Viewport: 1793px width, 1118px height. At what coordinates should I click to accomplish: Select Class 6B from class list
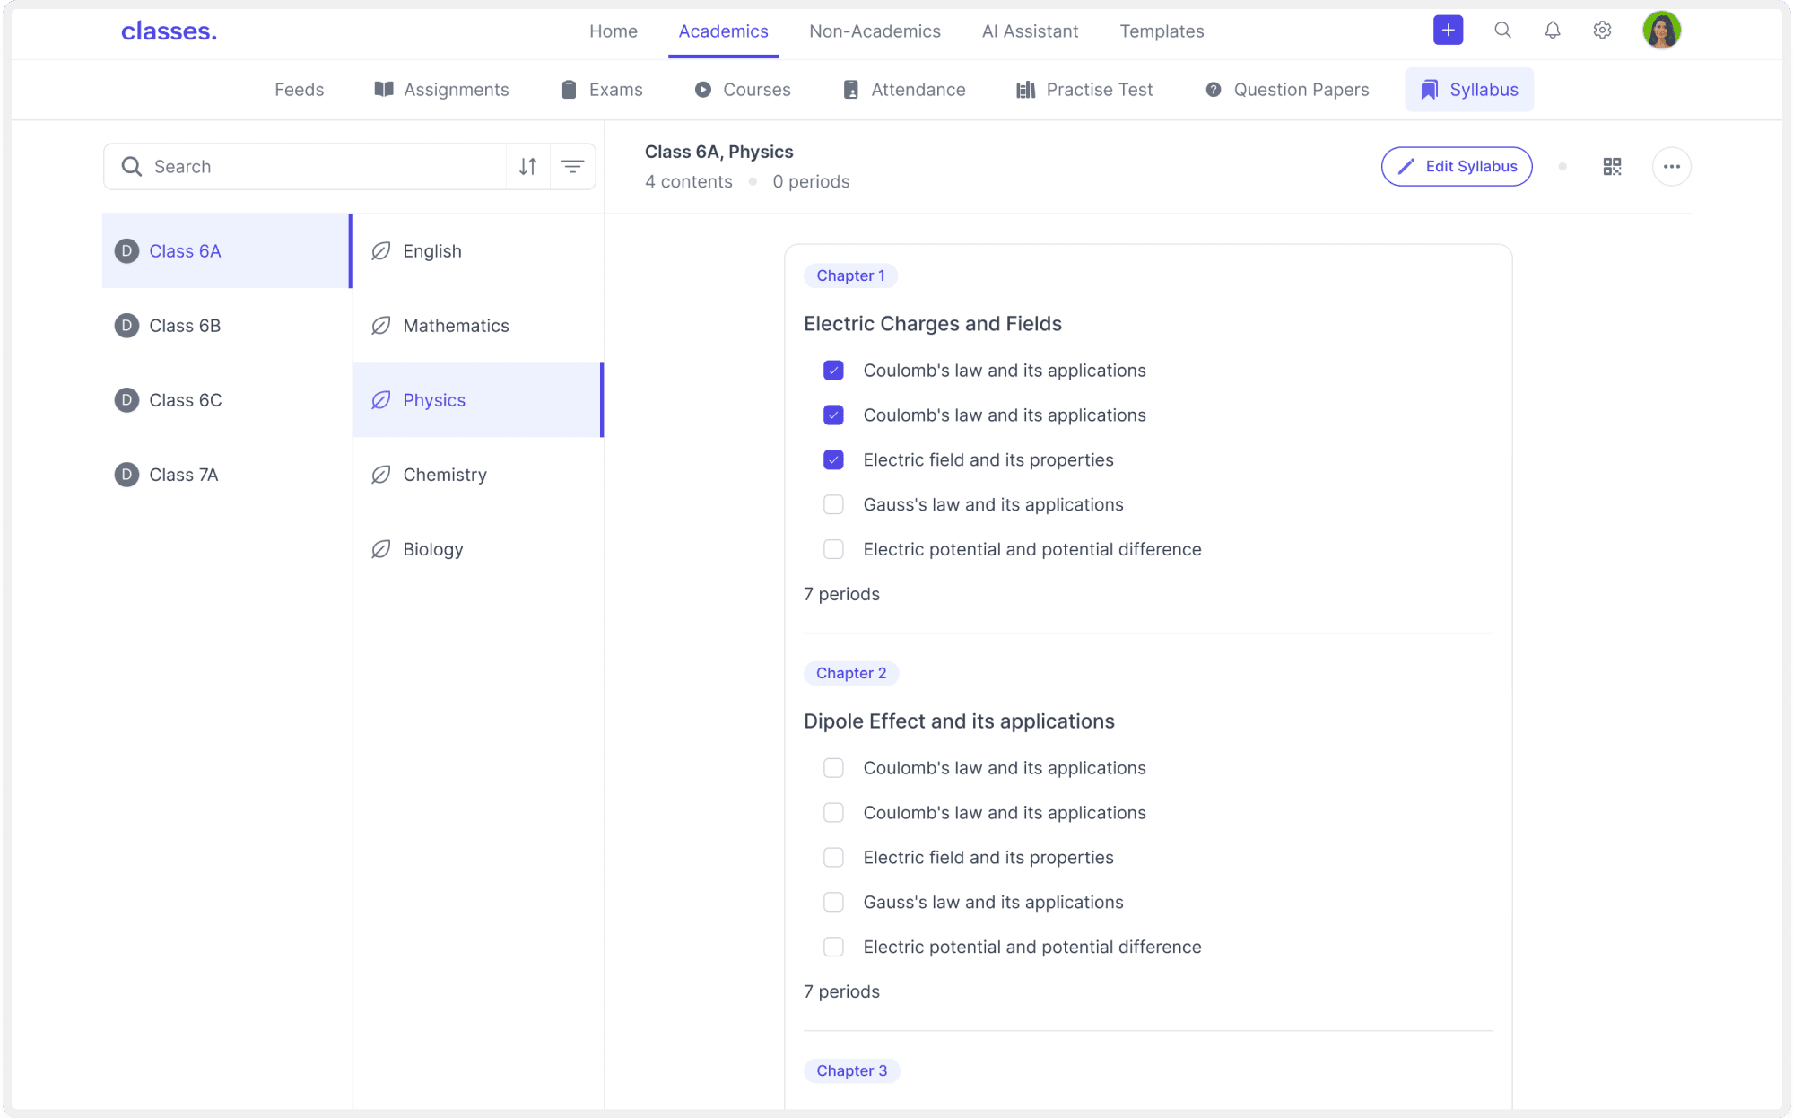pyautogui.click(x=185, y=326)
